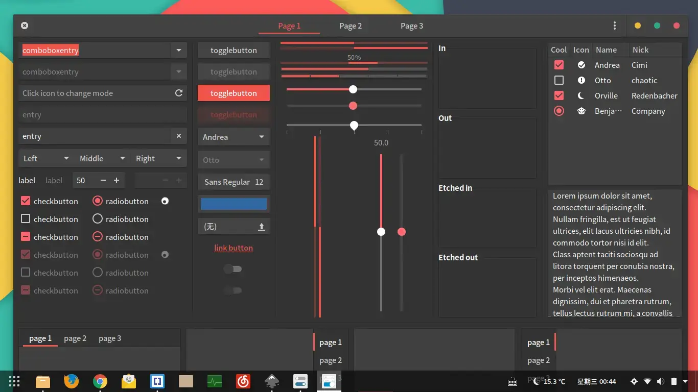
Task: Click the moon icon next to Orville
Action: [581, 95]
